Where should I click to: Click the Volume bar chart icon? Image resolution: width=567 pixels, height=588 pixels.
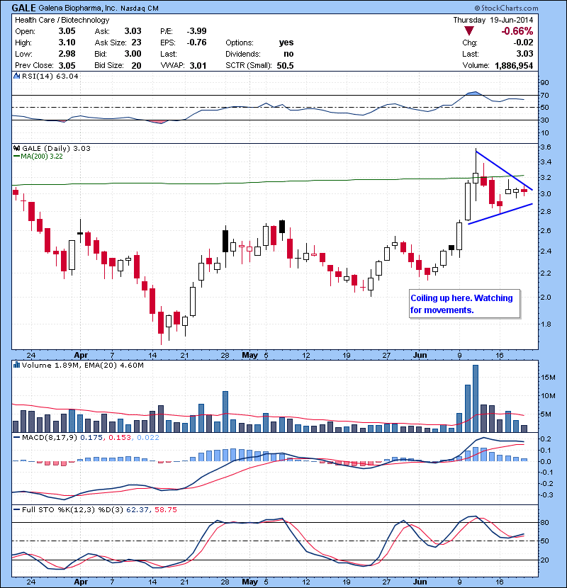tap(16, 365)
